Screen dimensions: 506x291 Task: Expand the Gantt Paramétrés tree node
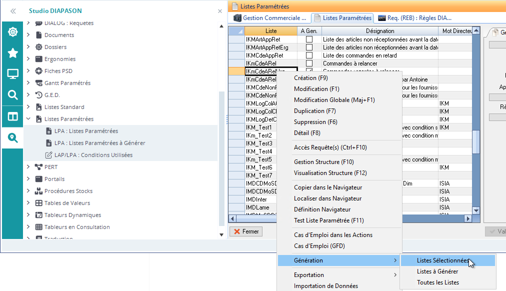click(28, 83)
